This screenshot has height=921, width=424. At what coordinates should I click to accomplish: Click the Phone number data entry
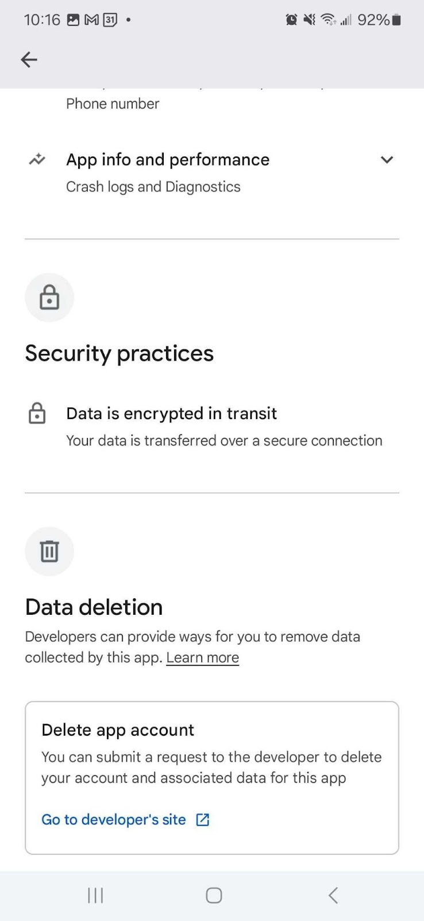pos(113,104)
